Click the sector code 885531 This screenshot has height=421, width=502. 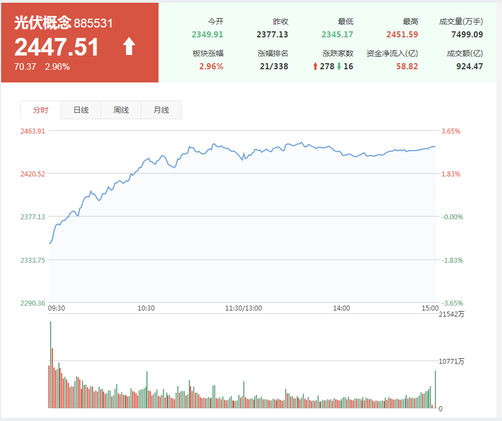click(x=94, y=23)
